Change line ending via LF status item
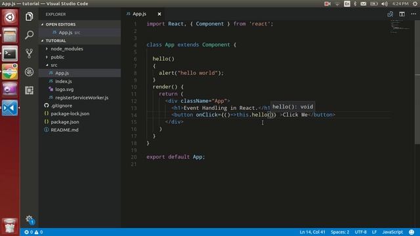This screenshot has width=420, height=236. click(374, 232)
